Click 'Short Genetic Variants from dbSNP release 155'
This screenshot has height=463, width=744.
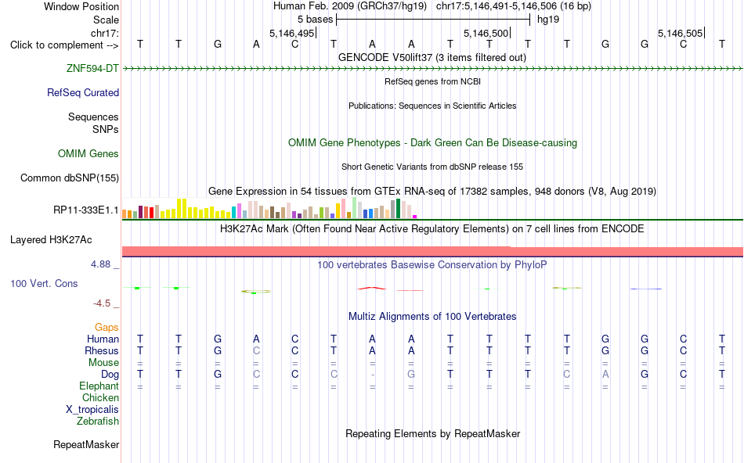coord(432,167)
